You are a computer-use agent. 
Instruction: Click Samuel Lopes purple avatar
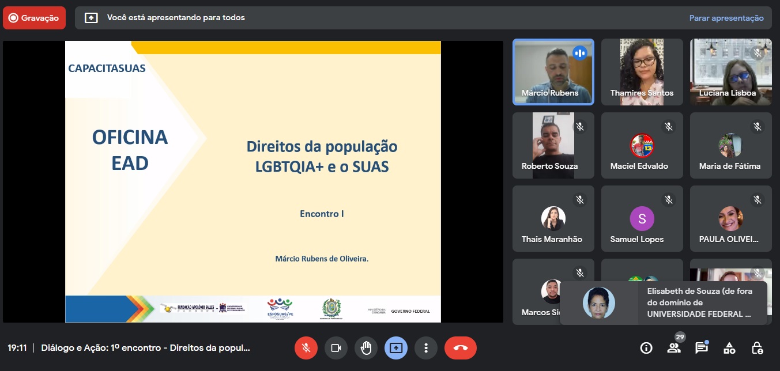(x=642, y=218)
